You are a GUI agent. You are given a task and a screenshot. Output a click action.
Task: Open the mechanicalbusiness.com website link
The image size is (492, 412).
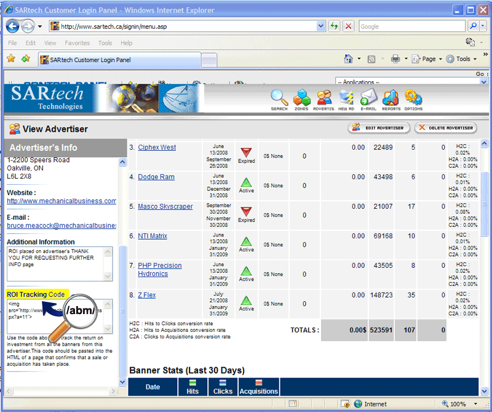click(61, 201)
